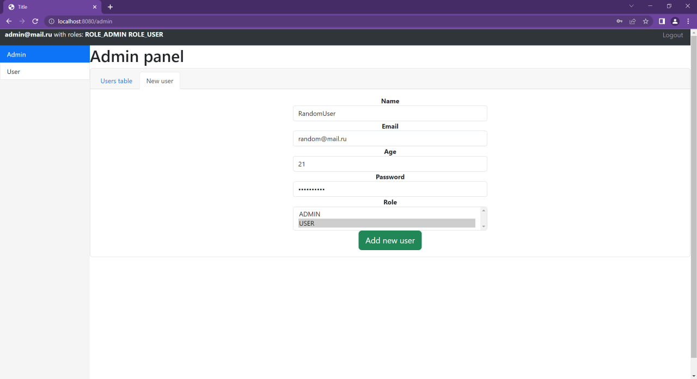Open saved passwords key icon

[x=619, y=21]
